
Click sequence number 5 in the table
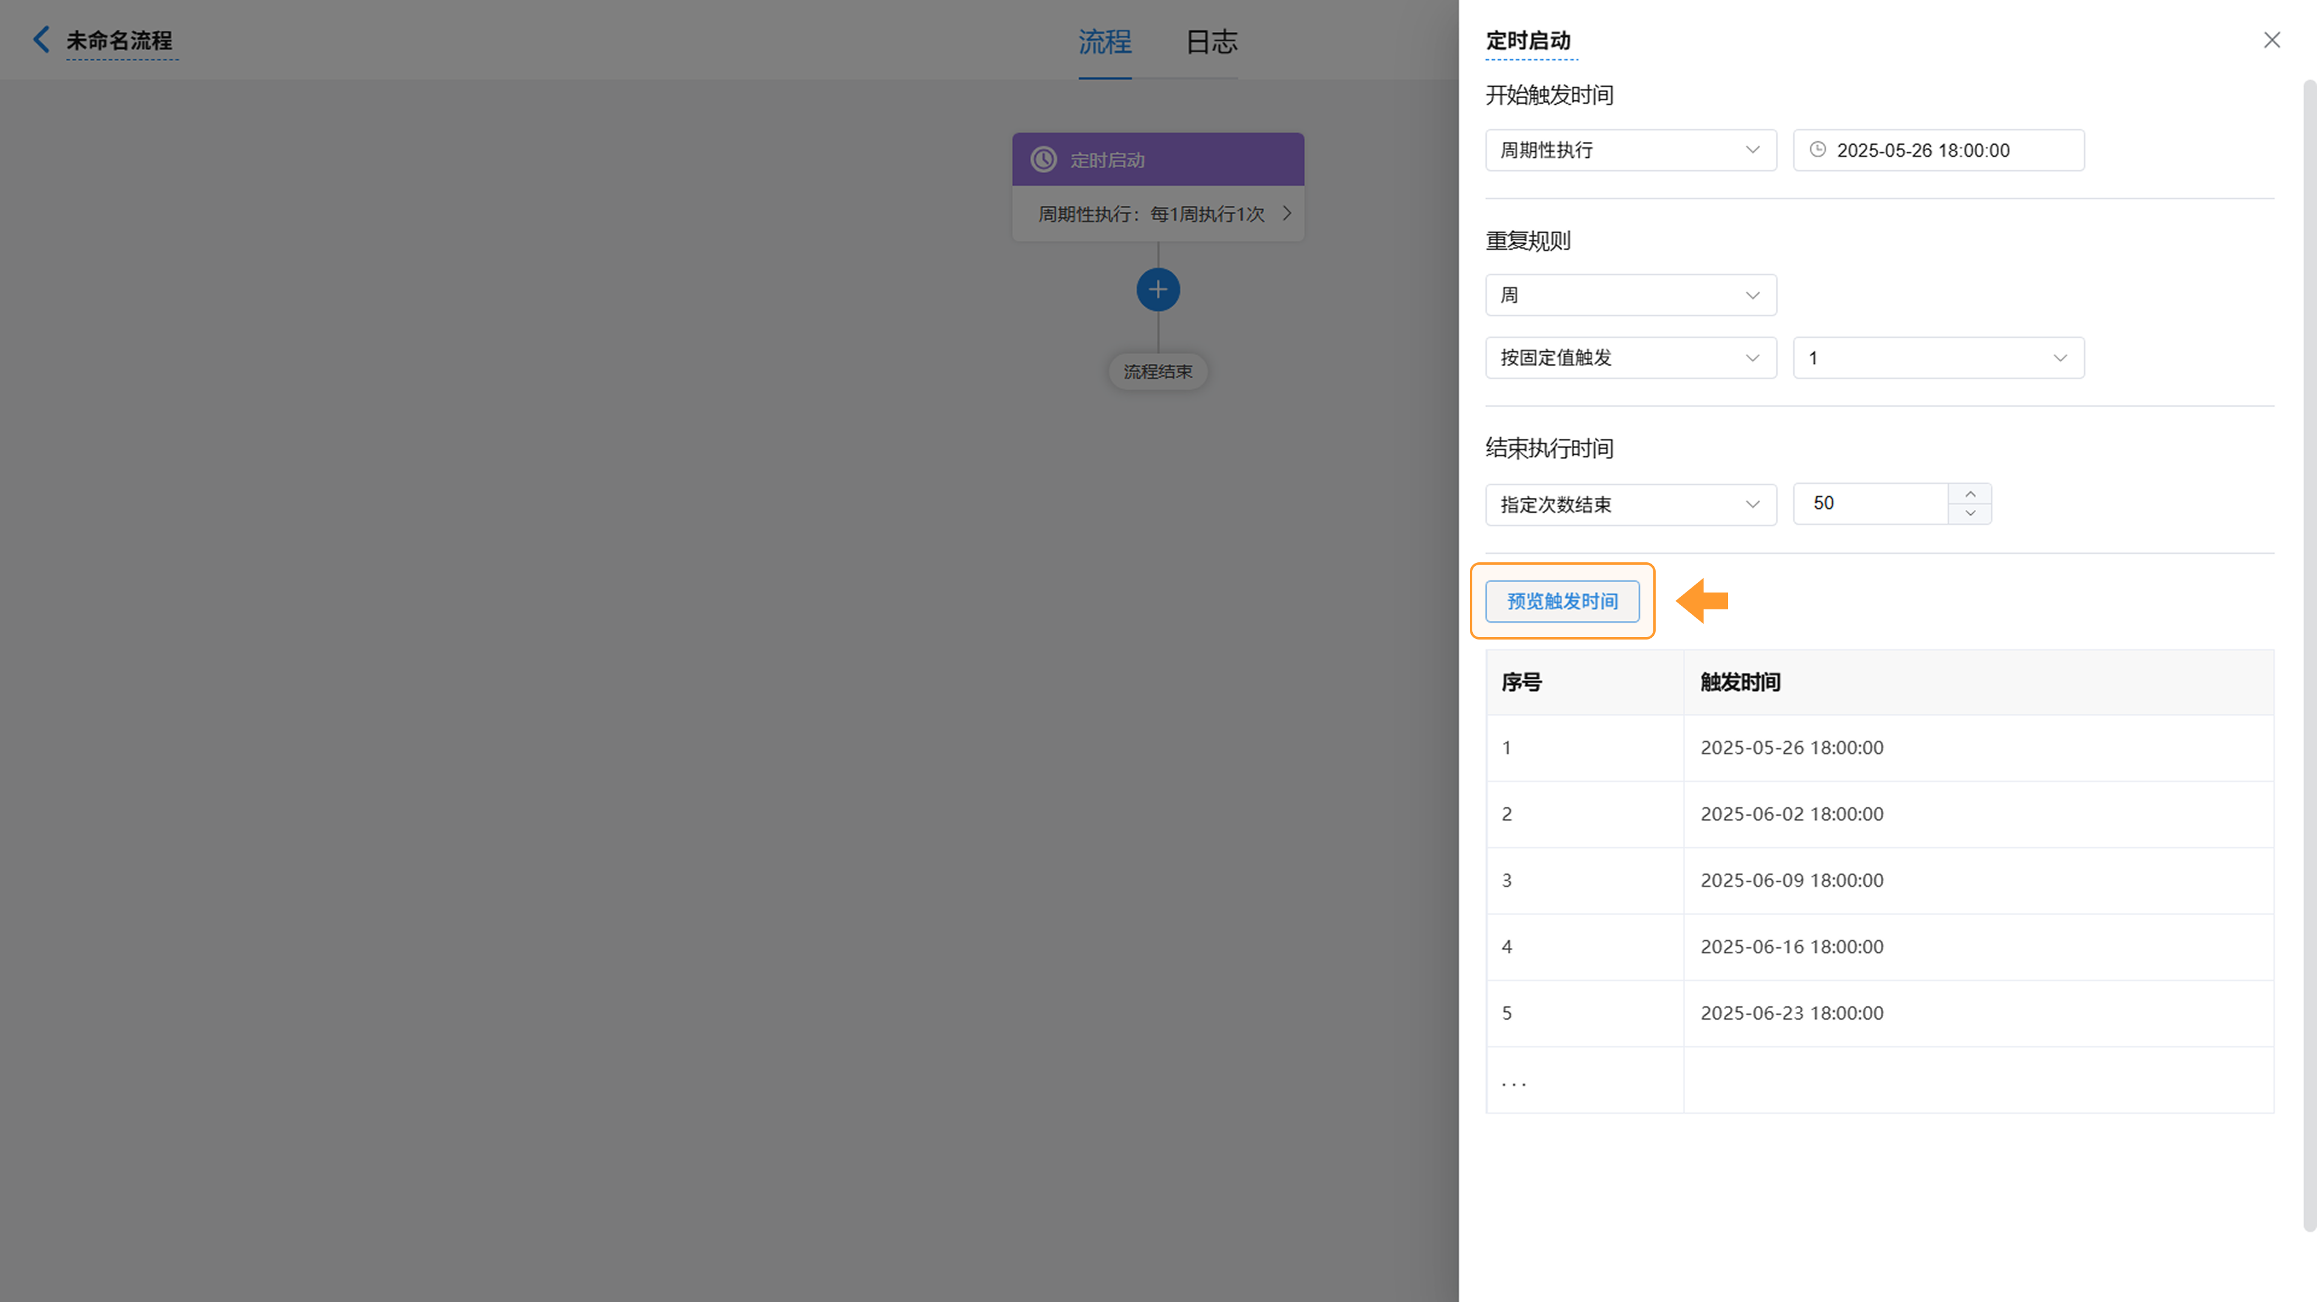pyautogui.click(x=1507, y=1014)
